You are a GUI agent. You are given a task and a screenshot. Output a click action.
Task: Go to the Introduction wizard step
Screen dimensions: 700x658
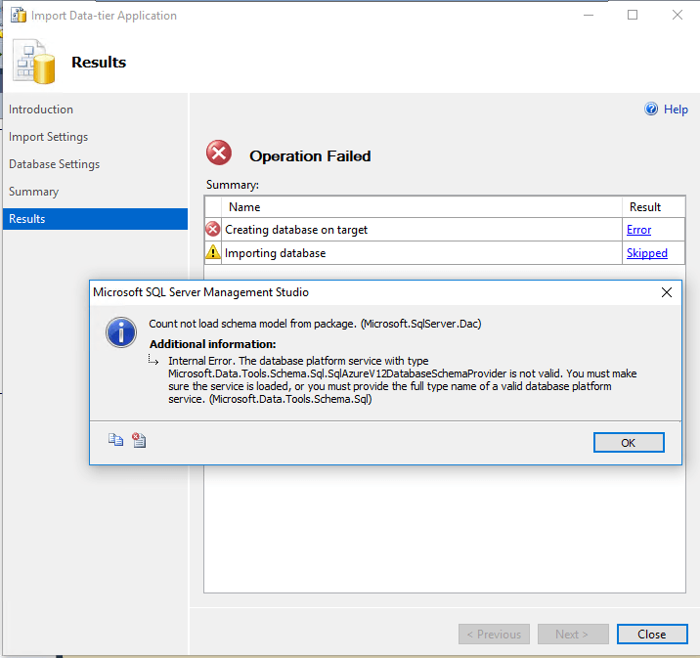click(41, 110)
